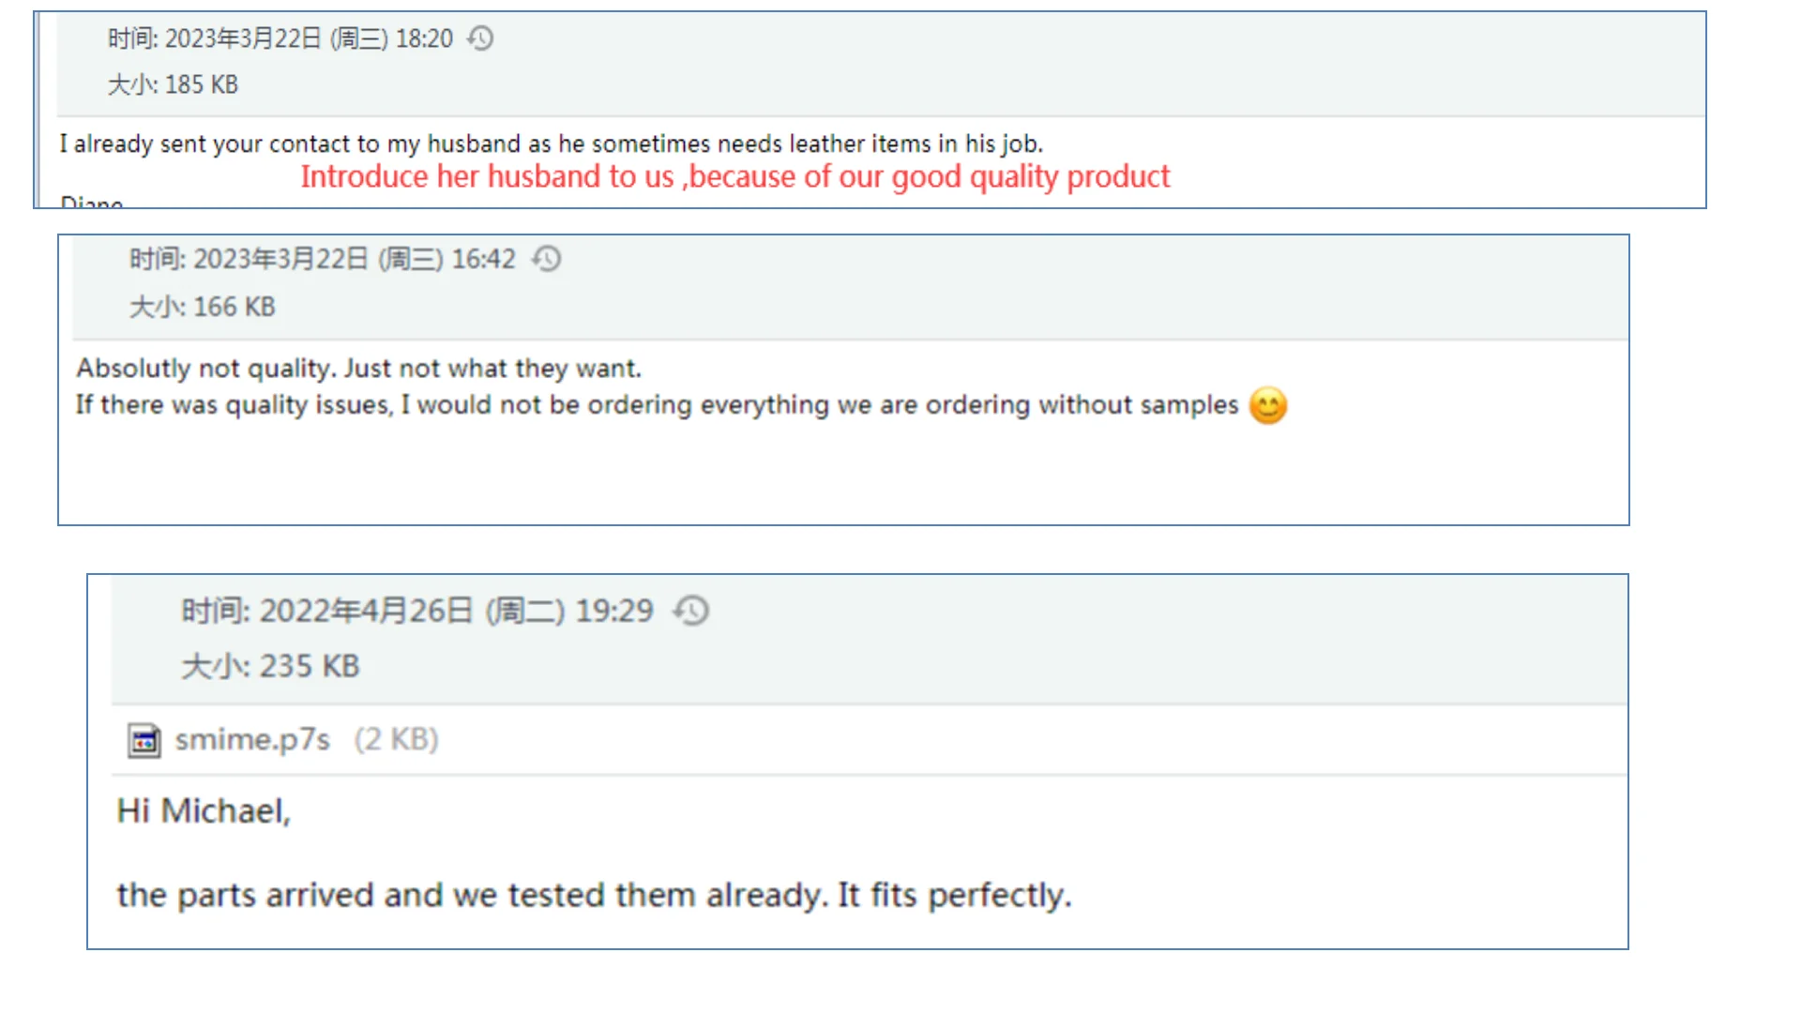Click the (2 KB) attachment size label
1801x1013 pixels.
(x=396, y=740)
